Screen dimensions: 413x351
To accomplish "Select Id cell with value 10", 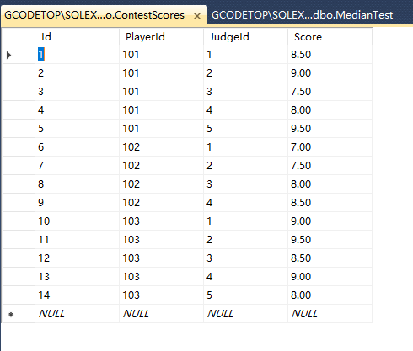I will pyautogui.click(x=78, y=221).
